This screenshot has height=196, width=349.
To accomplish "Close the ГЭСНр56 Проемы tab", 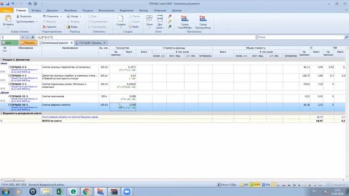I will click(105, 43).
